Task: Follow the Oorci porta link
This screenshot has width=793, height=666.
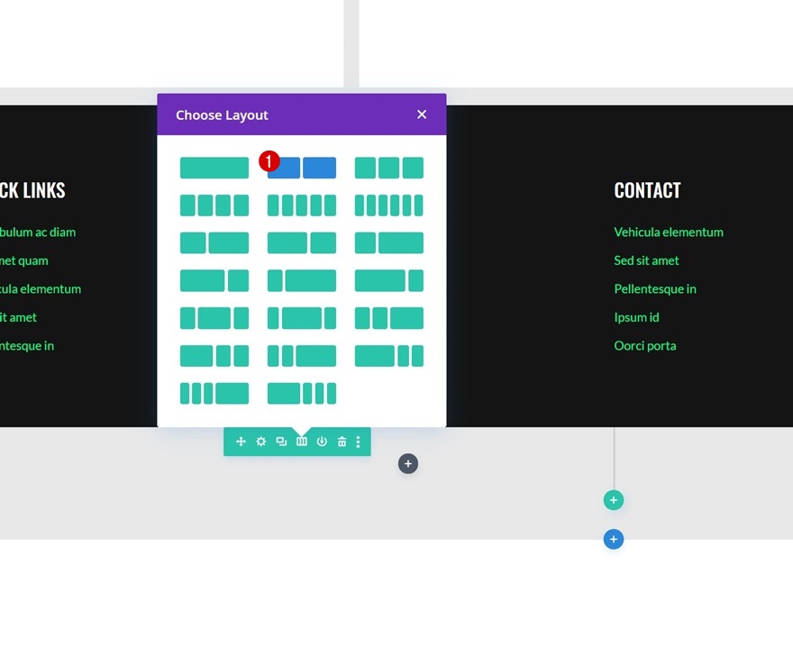Action: 645,345
